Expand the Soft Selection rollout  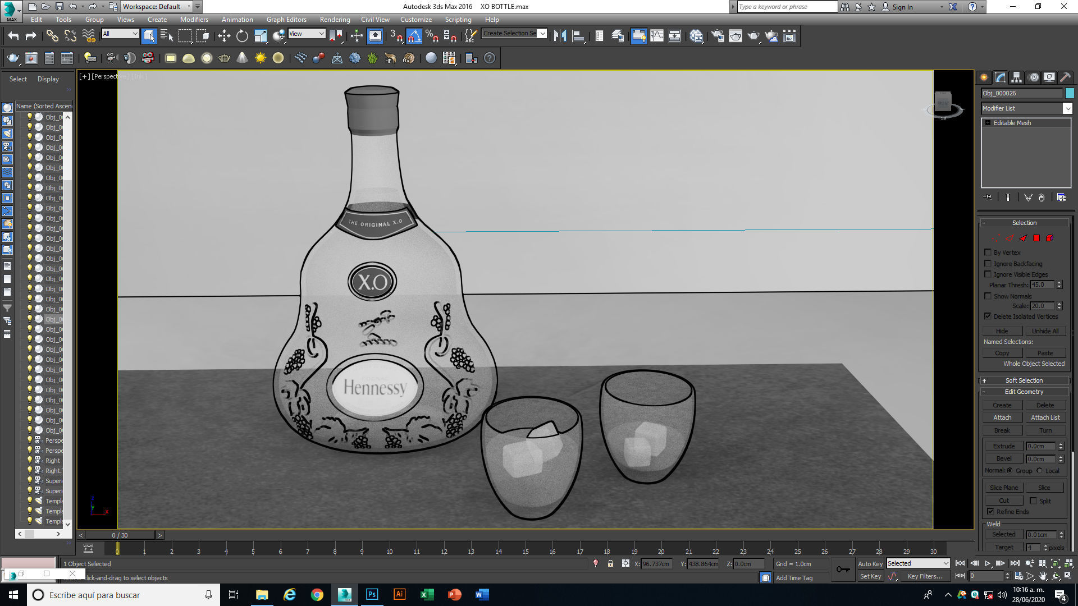[1024, 380]
